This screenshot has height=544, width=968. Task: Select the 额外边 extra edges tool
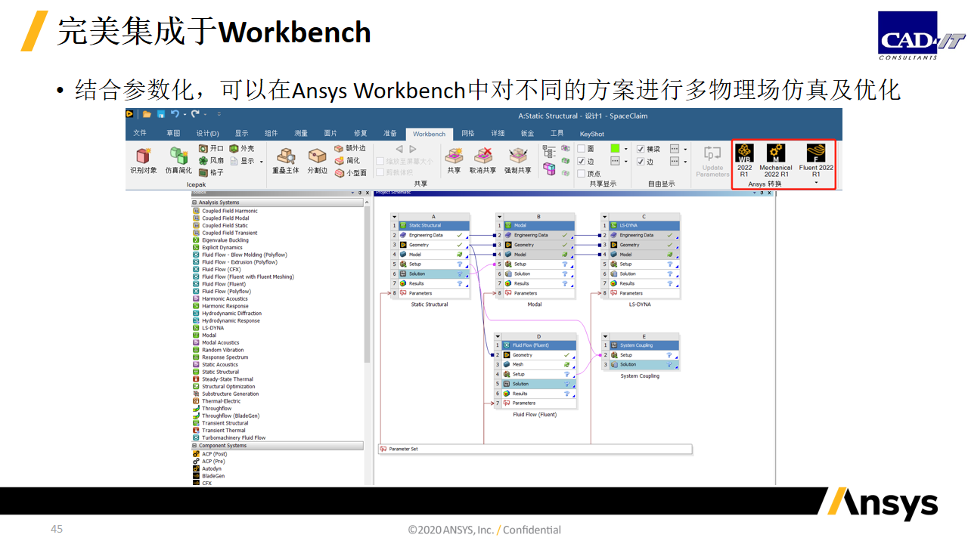[350, 149]
